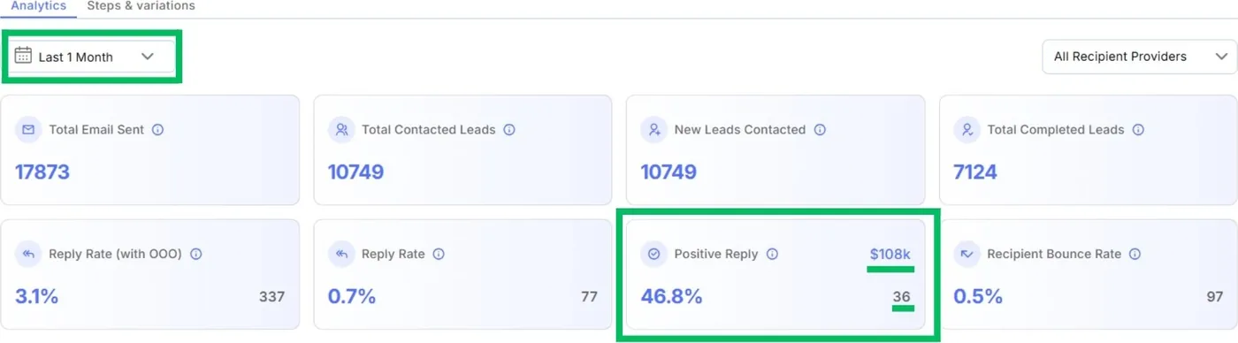
Task: Click the 7124 completed leads value
Action: (975, 171)
